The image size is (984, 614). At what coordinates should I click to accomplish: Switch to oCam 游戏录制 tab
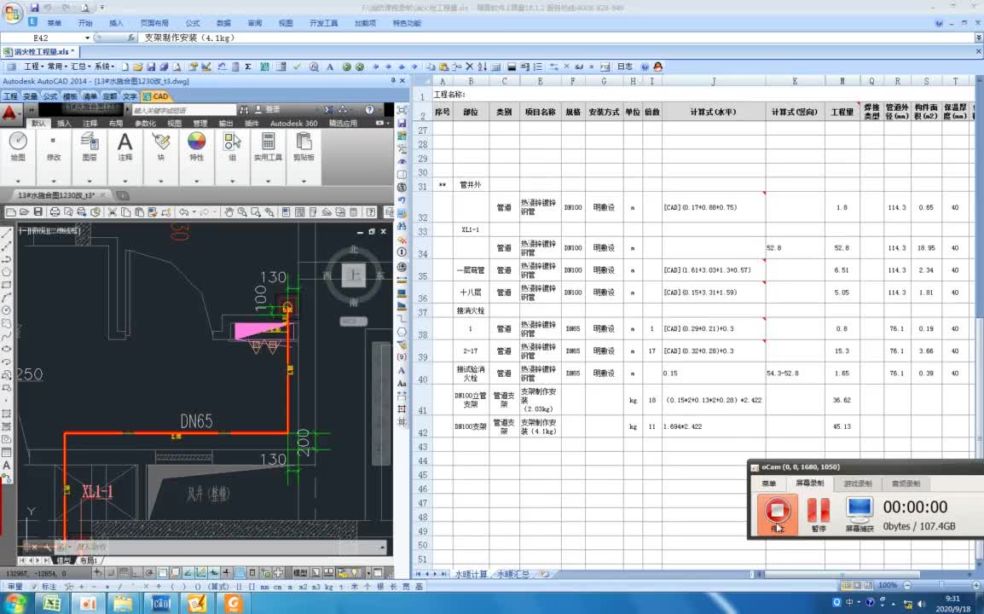tap(857, 484)
